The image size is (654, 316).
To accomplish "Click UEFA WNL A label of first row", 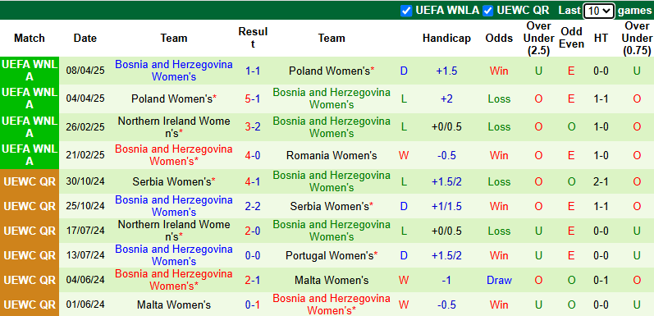I will coord(30,71).
